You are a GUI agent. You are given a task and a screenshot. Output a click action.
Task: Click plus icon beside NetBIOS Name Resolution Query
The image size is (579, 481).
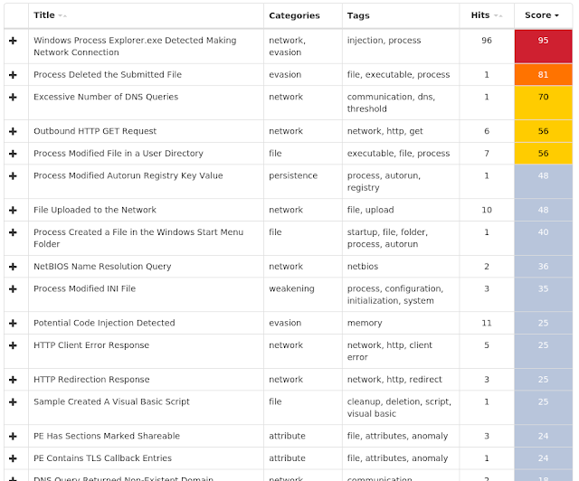point(14,267)
